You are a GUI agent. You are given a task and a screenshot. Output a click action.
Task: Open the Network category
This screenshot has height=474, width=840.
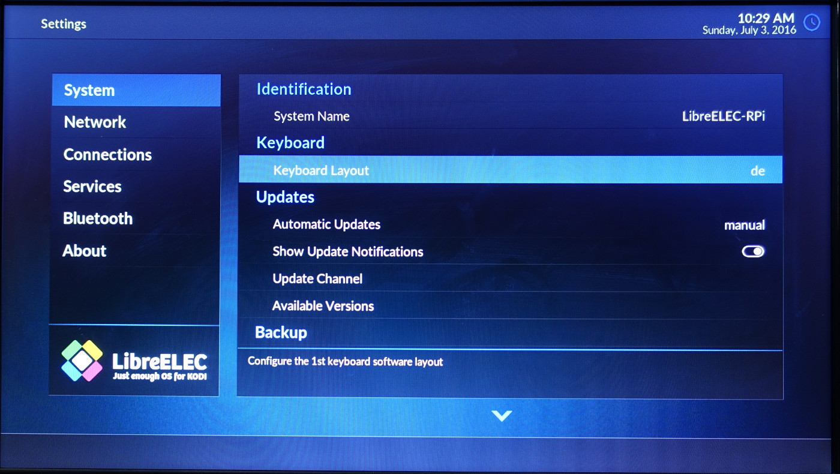pyautogui.click(x=136, y=122)
